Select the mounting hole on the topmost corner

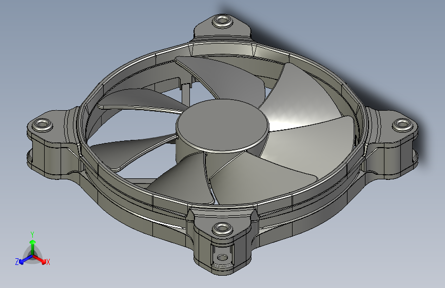223,21
